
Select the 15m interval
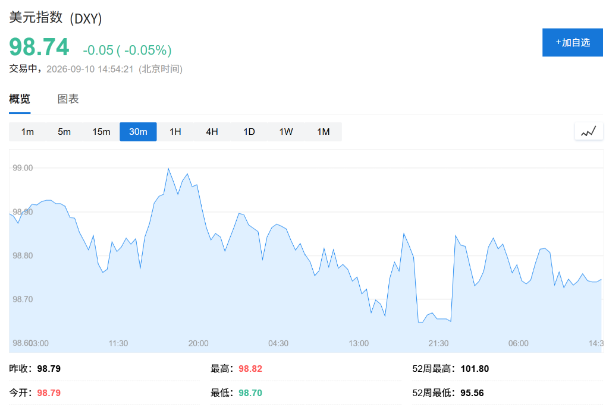(101, 132)
